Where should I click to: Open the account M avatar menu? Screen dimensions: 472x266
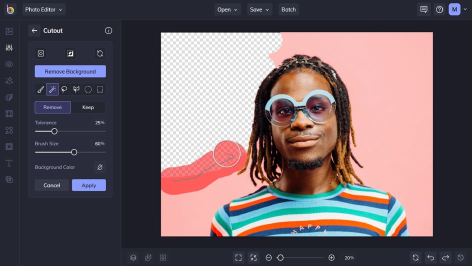coord(454,9)
